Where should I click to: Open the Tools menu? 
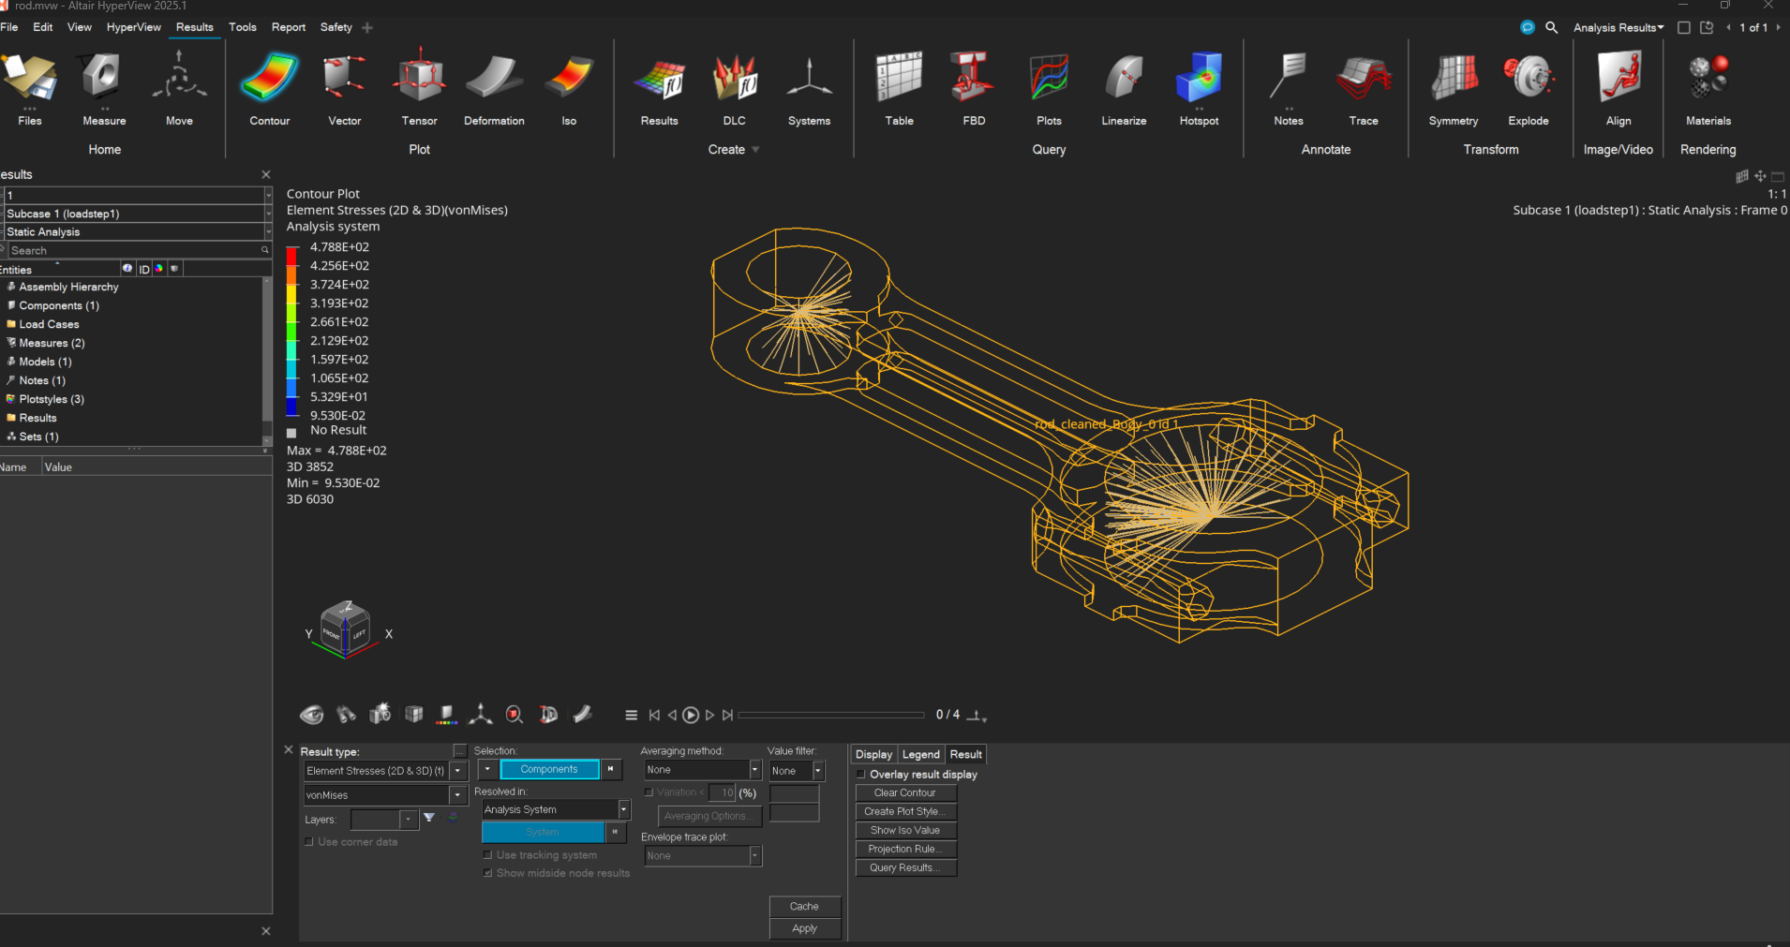click(x=242, y=27)
